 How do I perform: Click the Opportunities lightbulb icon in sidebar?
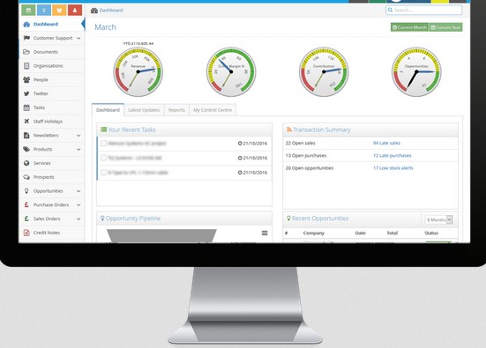click(26, 190)
